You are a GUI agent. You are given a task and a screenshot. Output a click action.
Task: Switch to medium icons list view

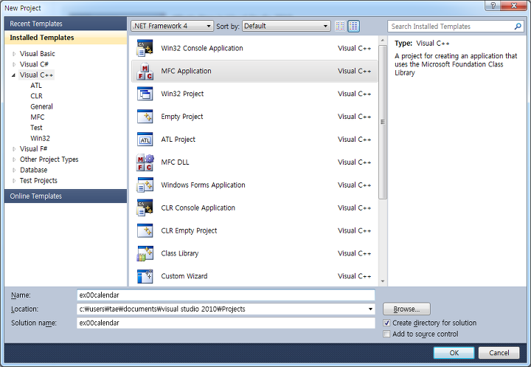353,26
